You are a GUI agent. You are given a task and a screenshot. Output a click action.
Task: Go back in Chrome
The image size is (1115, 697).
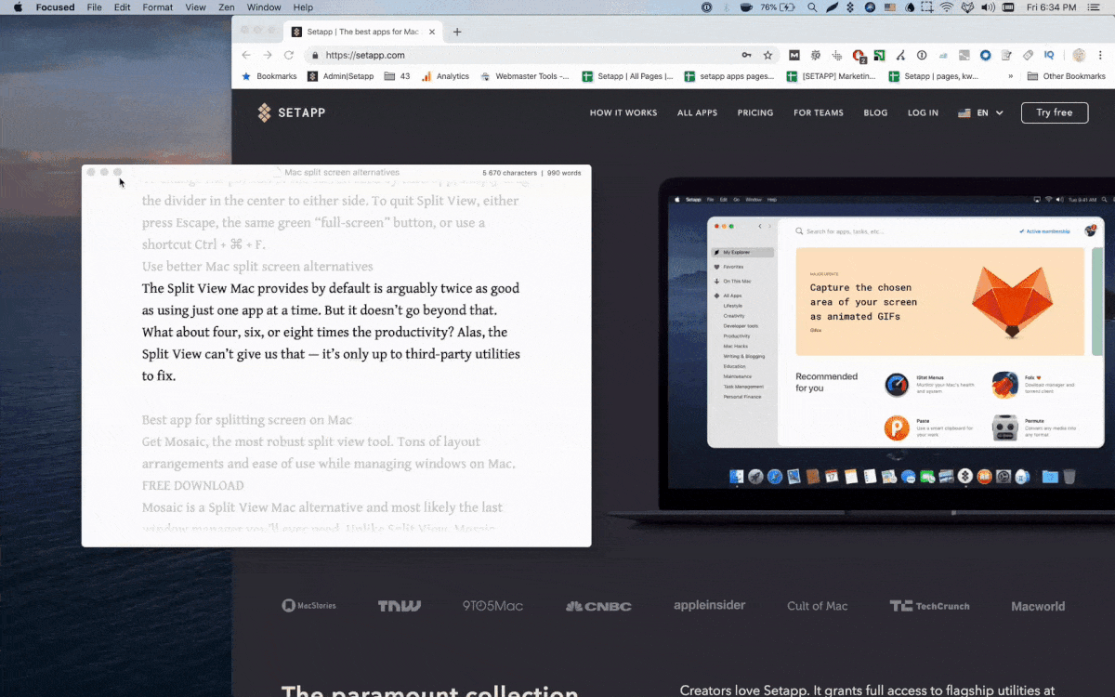point(246,55)
